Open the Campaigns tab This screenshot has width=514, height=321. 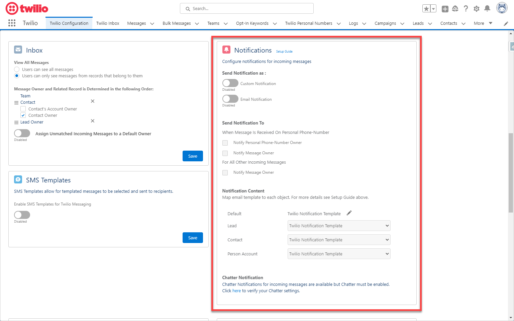point(385,23)
